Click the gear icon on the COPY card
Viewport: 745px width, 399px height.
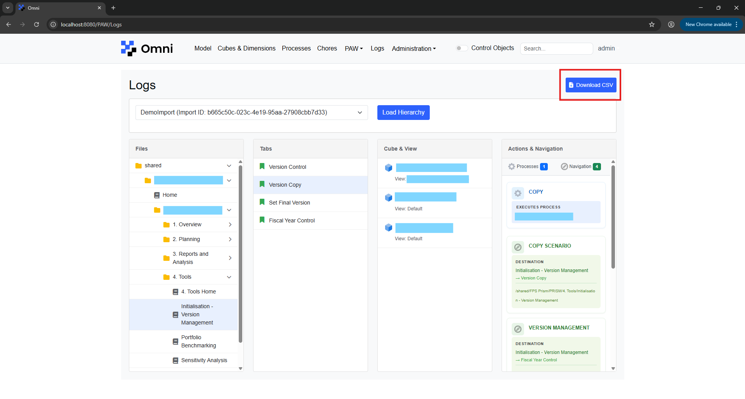(x=518, y=193)
